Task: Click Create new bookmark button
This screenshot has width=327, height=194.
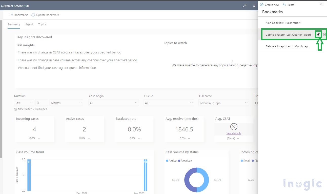Action: tap(270, 5)
